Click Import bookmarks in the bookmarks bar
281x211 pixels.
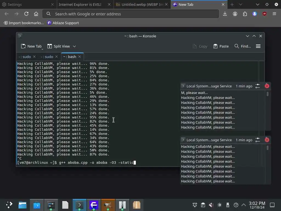[x=24, y=23]
